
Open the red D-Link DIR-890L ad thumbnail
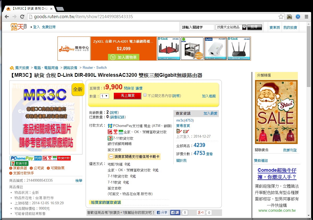(169, 49)
